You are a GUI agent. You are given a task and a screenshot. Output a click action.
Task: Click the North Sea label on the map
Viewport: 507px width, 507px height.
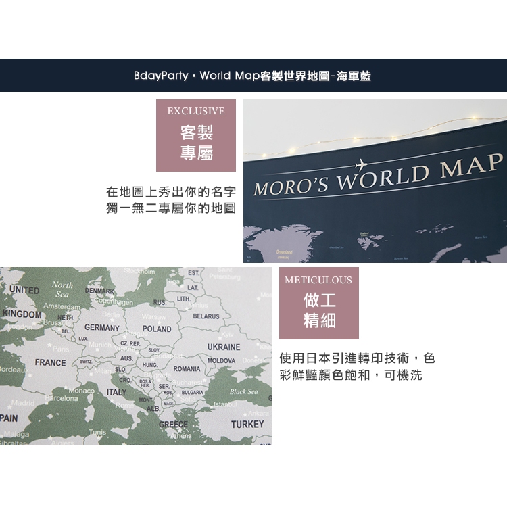click(62, 289)
